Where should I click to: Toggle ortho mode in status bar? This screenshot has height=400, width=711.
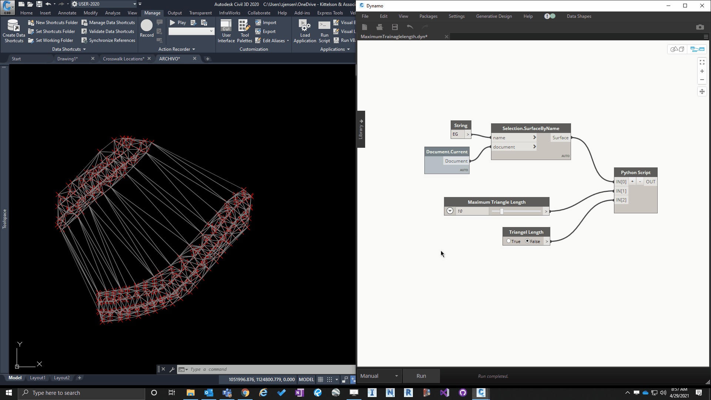(x=345, y=379)
